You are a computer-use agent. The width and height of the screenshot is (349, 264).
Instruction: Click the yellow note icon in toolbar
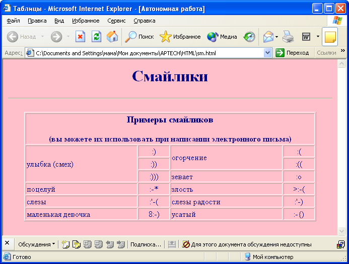(330, 37)
